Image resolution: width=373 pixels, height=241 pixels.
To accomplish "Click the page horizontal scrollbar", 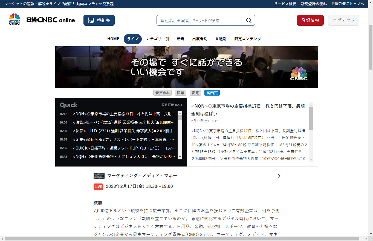I will [x=182, y=239].
